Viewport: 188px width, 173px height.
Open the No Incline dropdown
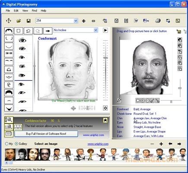pyautogui.click(x=96, y=30)
